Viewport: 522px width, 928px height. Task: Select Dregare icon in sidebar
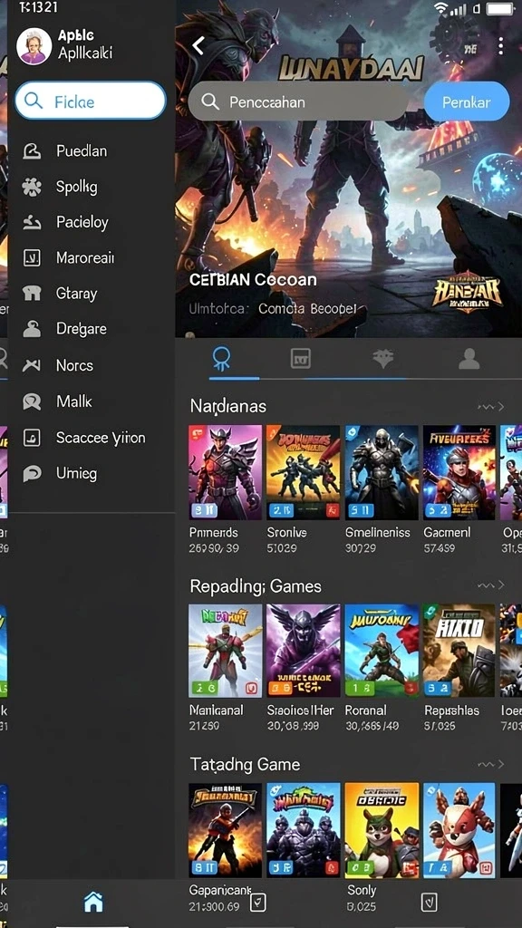[32, 328]
